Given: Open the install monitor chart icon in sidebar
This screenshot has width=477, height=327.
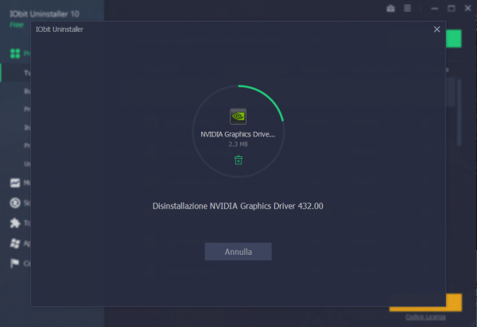Looking at the screenshot, I should pos(14,183).
